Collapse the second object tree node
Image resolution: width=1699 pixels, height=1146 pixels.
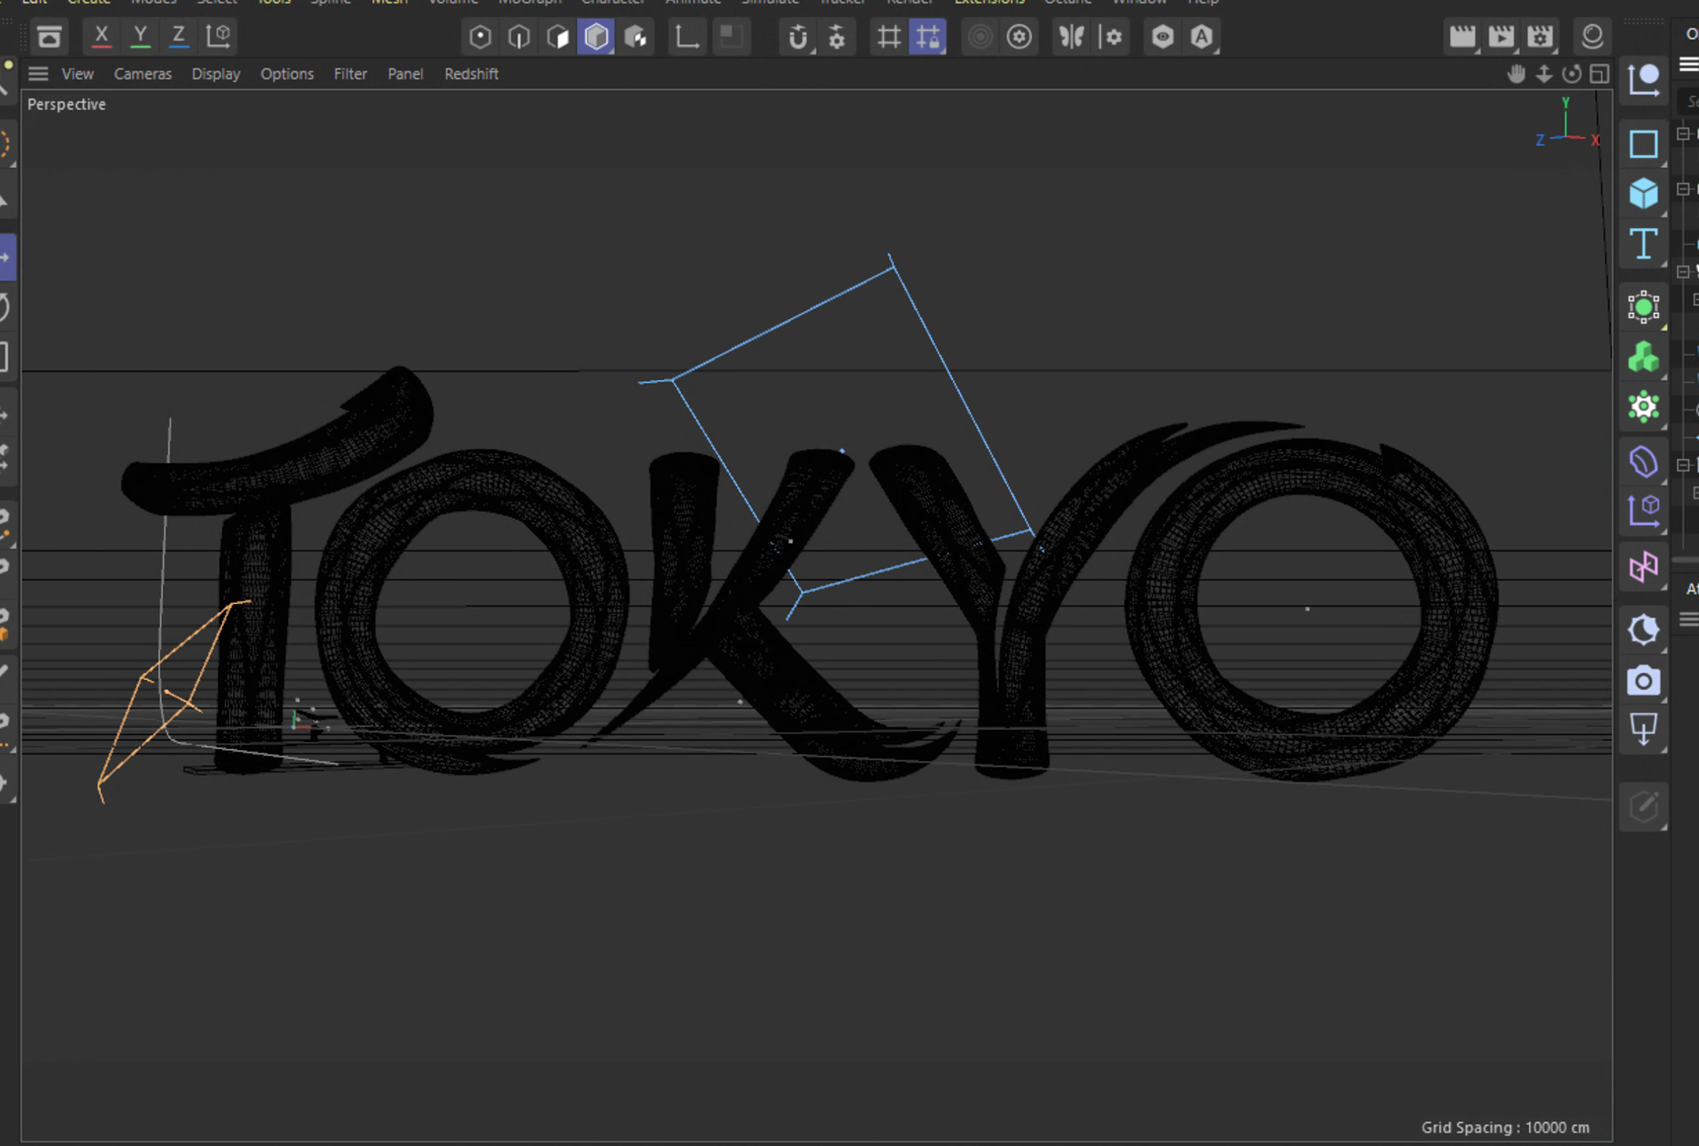[x=1683, y=189]
